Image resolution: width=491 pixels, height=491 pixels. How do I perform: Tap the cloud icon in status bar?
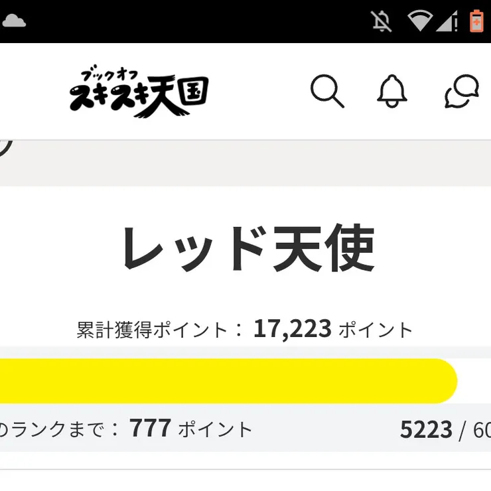(14, 21)
